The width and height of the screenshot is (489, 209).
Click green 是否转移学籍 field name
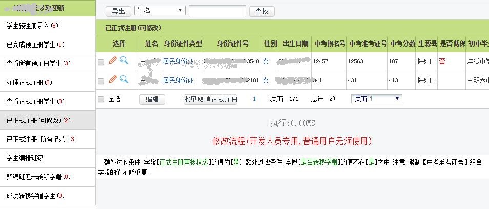tap(320, 162)
